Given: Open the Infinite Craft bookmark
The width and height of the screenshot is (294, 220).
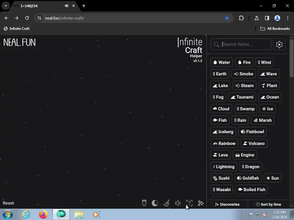Looking at the screenshot, I should tap(17, 29).
